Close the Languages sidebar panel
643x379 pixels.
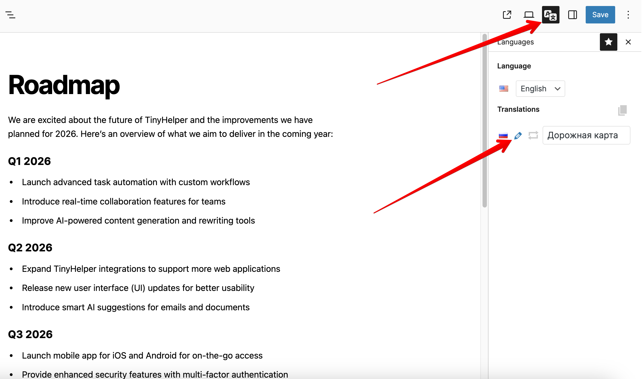click(628, 42)
